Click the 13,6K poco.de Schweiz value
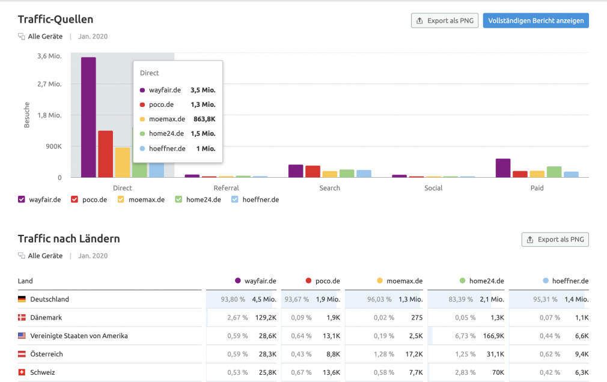 click(x=331, y=372)
